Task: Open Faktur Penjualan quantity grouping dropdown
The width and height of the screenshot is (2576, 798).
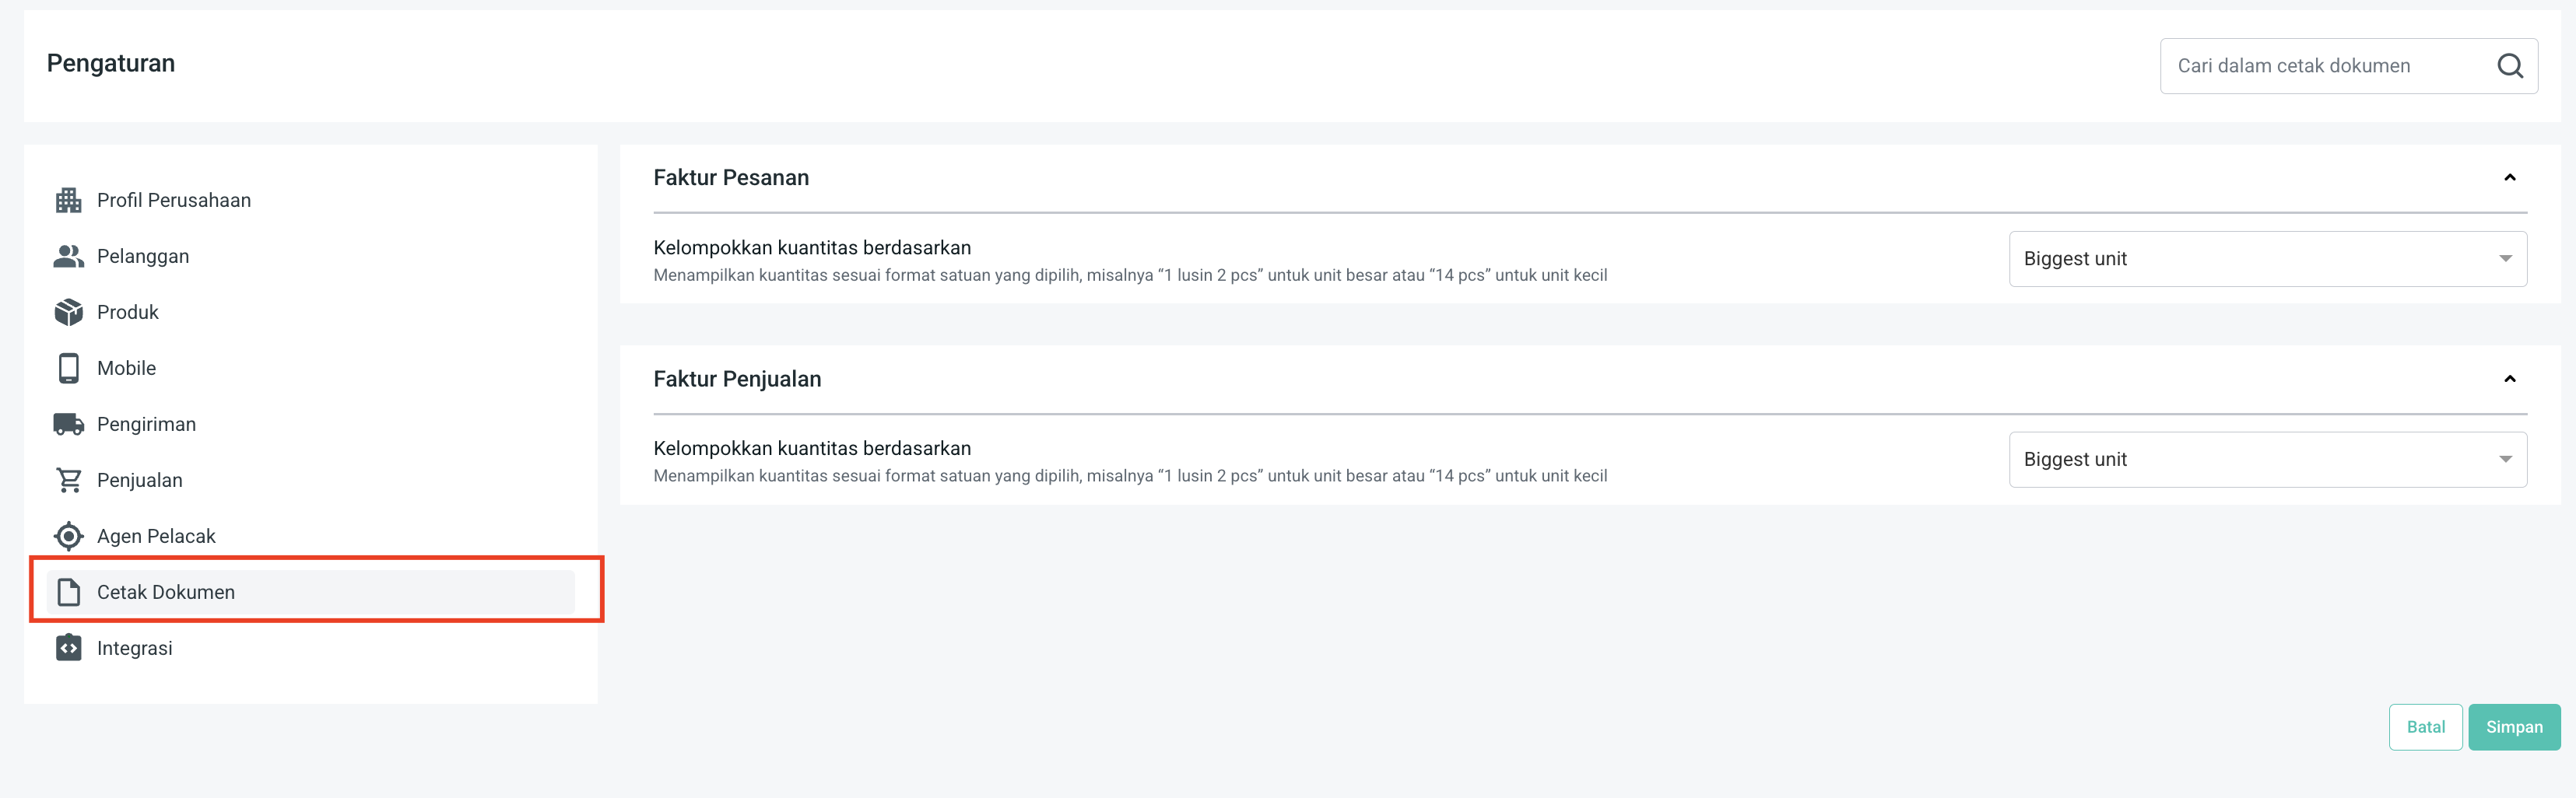Action: coord(2267,460)
